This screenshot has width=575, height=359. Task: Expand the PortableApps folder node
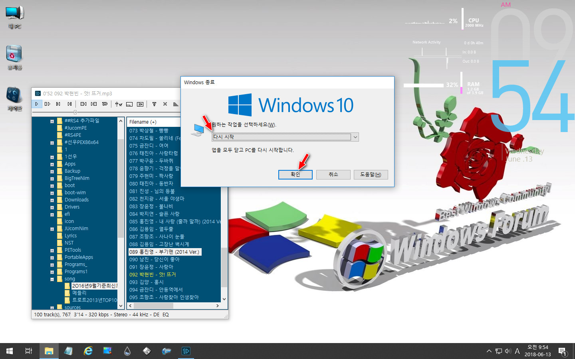pyautogui.click(x=52, y=257)
